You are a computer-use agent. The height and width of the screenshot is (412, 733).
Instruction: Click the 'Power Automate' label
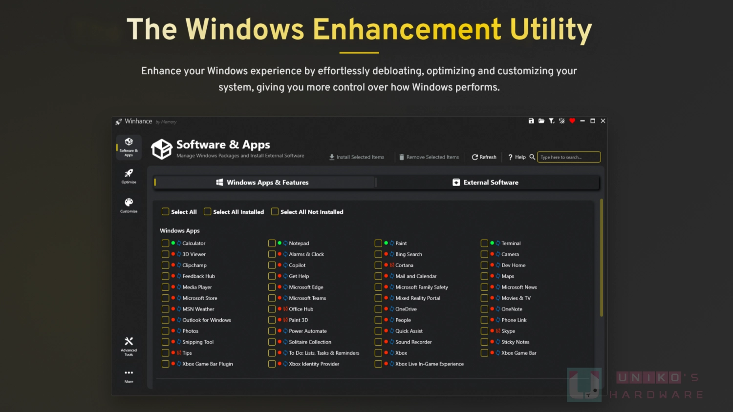coord(308,331)
